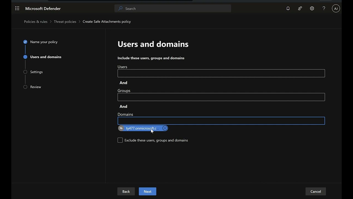Open the Policies & rules breadcrumb
The width and height of the screenshot is (353, 199).
pos(36,22)
